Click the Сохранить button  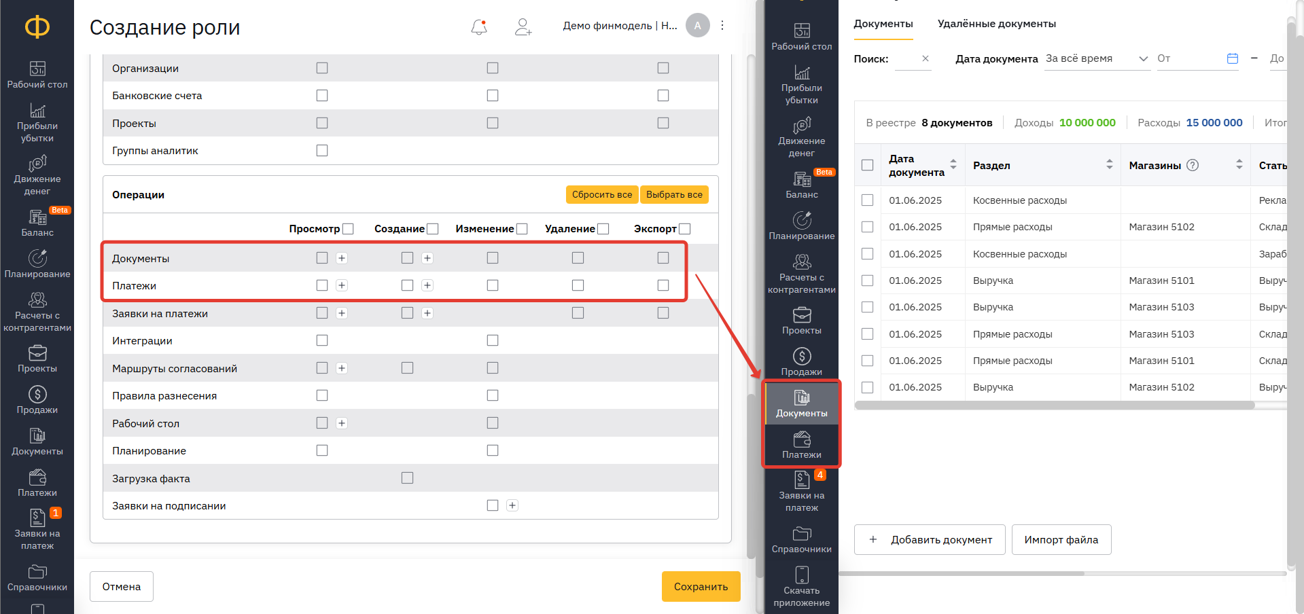click(701, 586)
